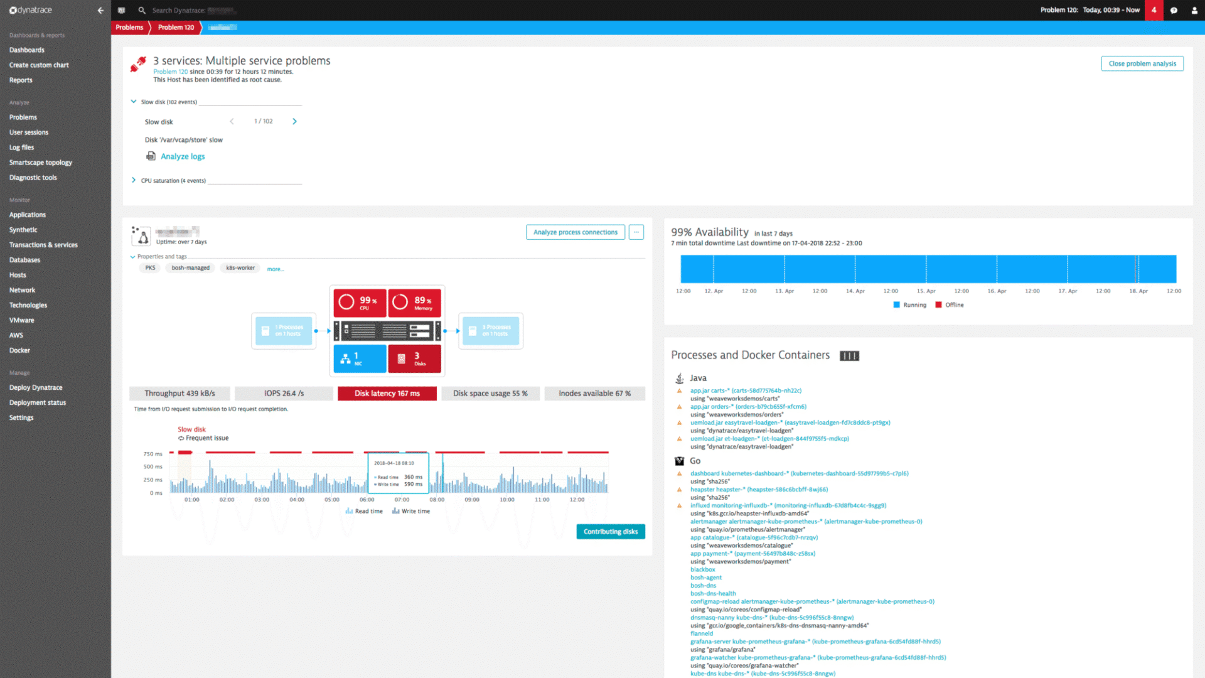The width and height of the screenshot is (1205, 678).
Task: Open the help chat bubble icon
Action: 1174,10
